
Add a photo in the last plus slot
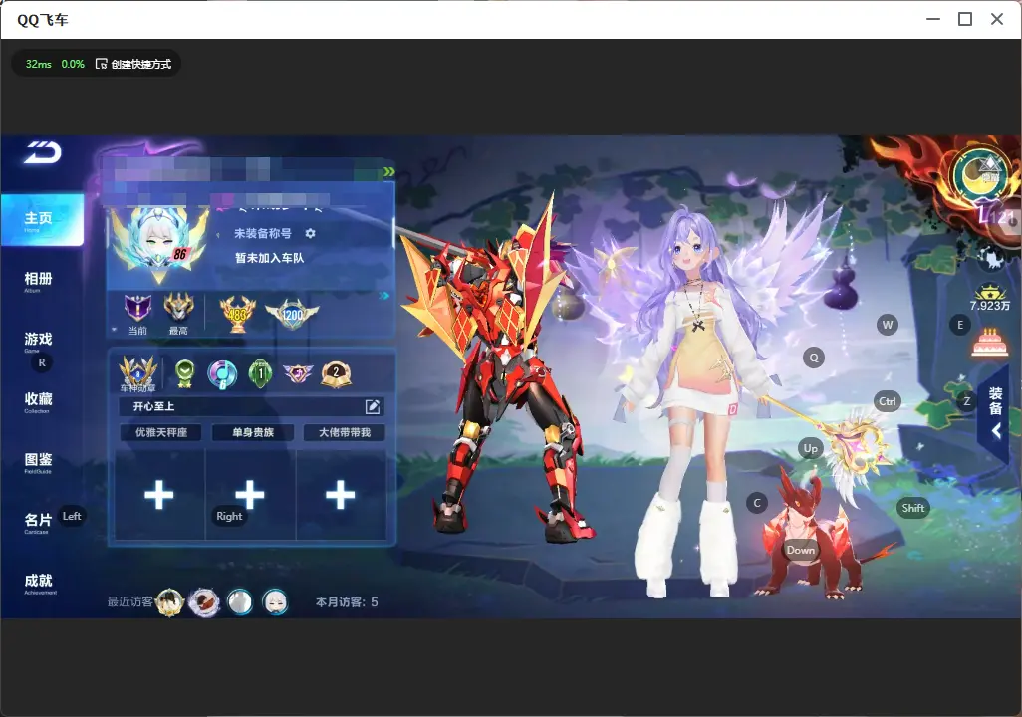[341, 495]
